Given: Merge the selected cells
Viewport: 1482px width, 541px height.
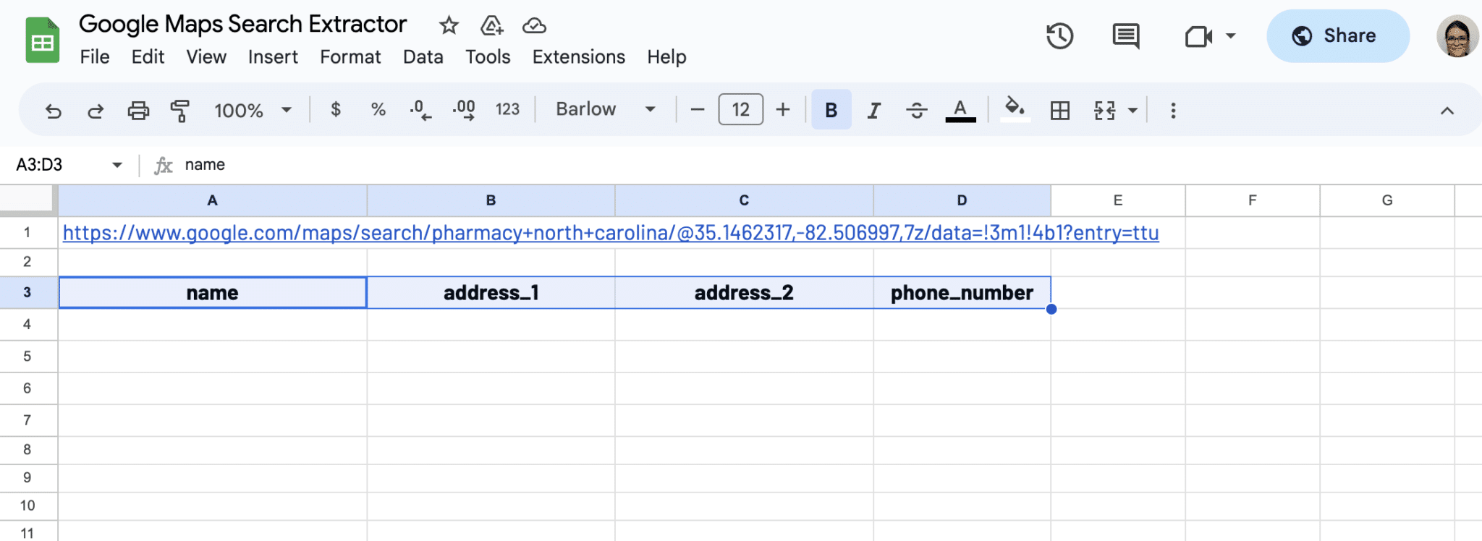Looking at the screenshot, I should click(x=1104, y=111).
